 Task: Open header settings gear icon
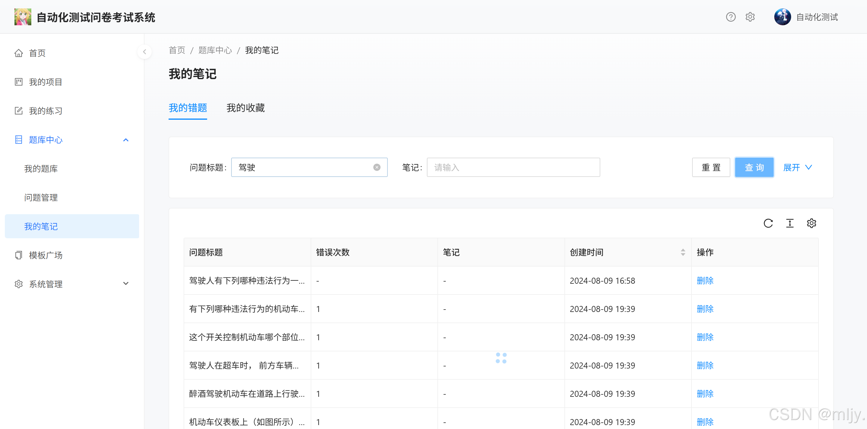point(750,17)
